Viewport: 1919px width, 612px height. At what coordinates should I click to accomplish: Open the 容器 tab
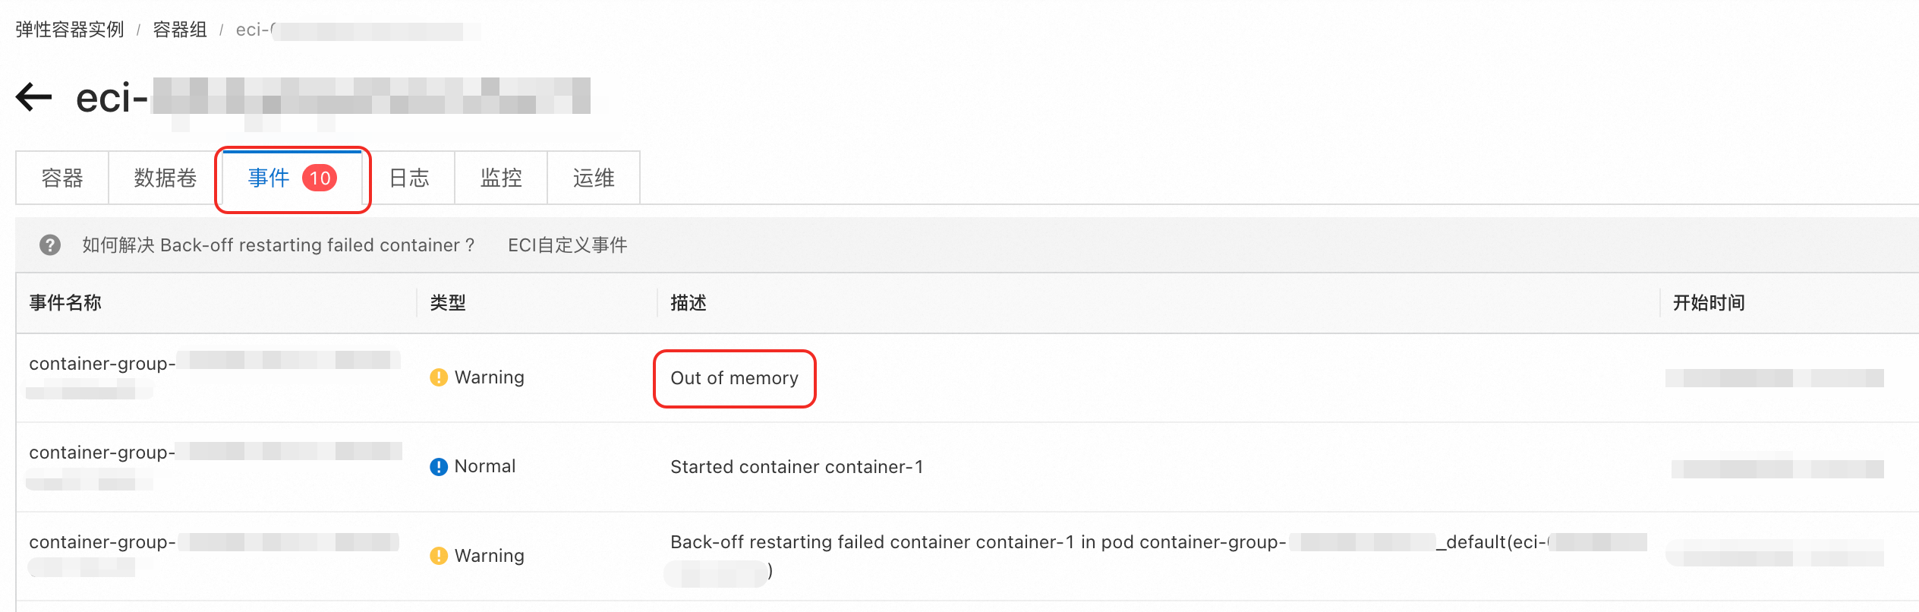(x=62, y=178)
